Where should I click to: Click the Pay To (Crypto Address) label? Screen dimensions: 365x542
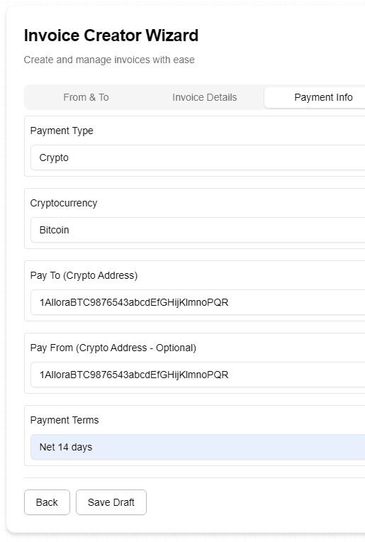click(x=84, y=275)
